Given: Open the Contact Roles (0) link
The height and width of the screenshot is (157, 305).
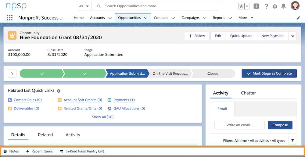Looking at the screenshot, I should point(28,100).
